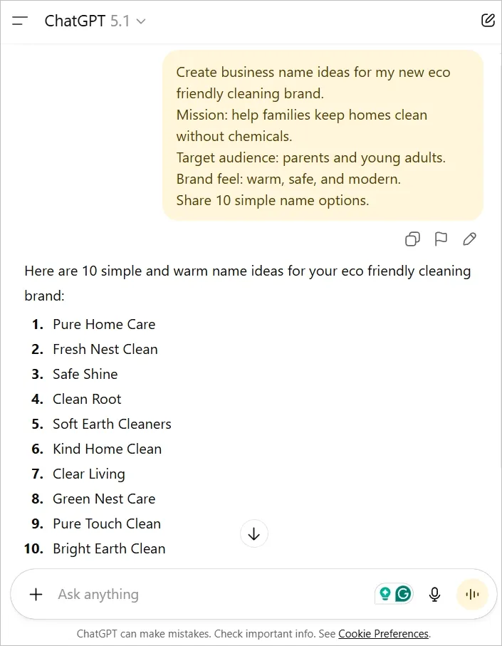
Task: Start dictation with the microphone icon
Action: tap(435, 594)
